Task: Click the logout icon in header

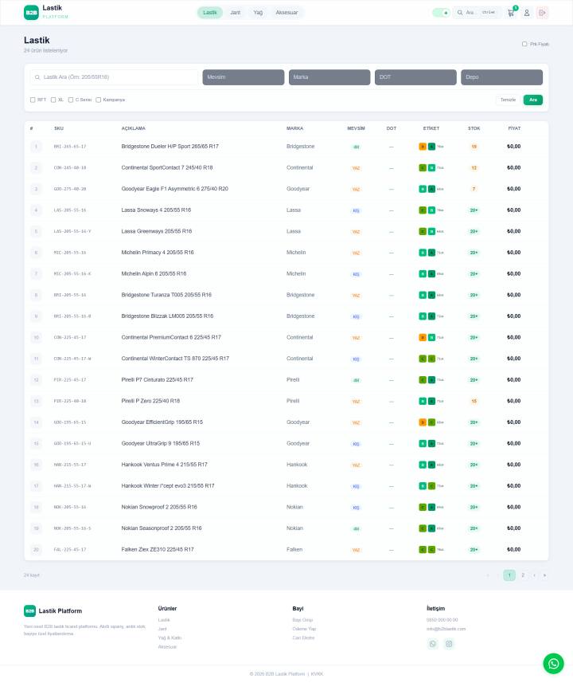Action: (542, 13)
